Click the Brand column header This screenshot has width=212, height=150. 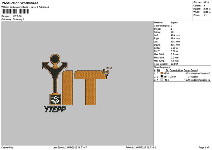click(x=194, y=70)
